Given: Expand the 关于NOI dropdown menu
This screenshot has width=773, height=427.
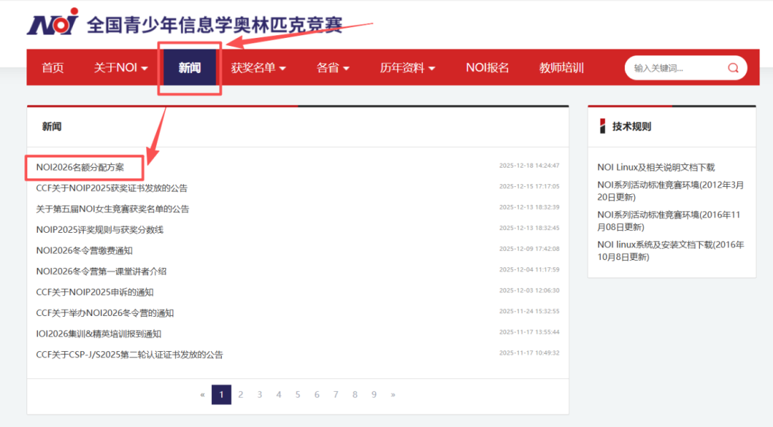Looking at the screenshot, I should (120, 68).
